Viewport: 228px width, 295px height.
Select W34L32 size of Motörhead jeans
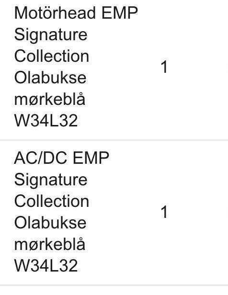click(x=46, y=121)
